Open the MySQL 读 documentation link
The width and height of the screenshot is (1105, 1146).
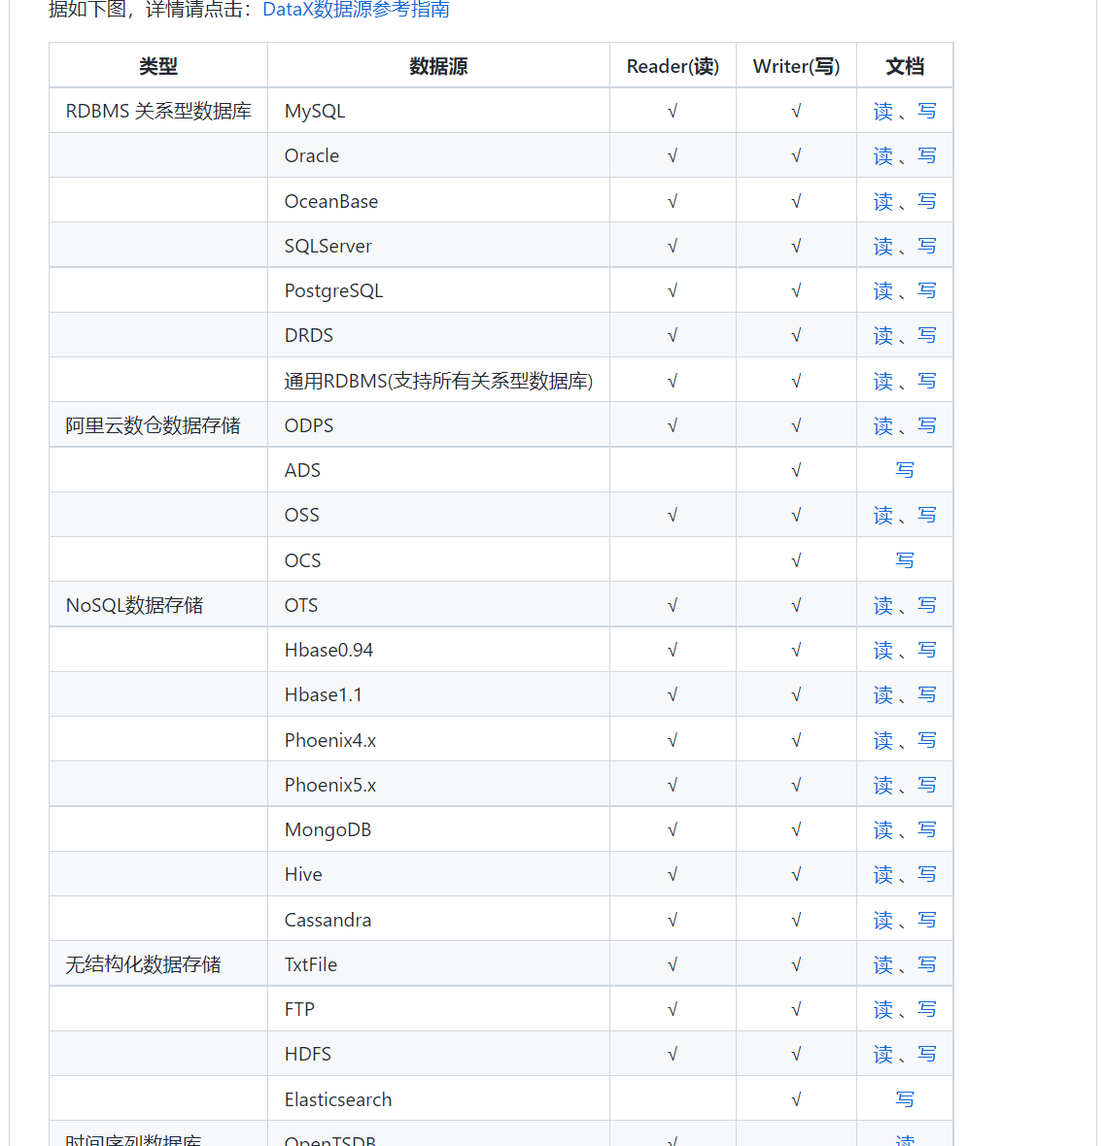click(883, 111)
